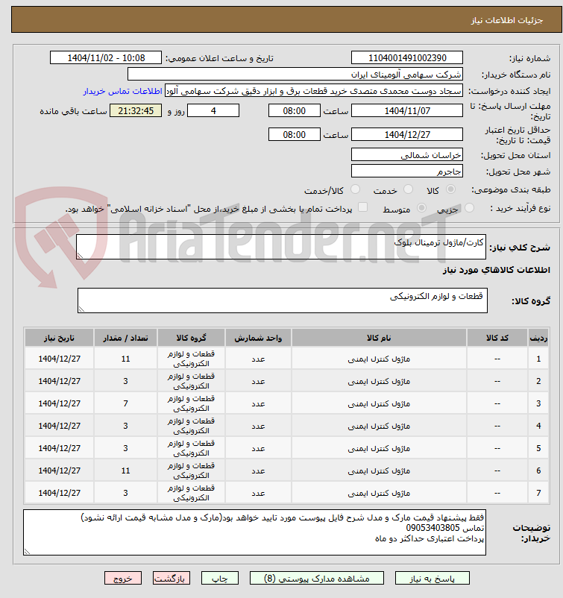Select the خدمت radio button
Image resolution: width=563 pixels, height=598 pixels.
(408, 189)
